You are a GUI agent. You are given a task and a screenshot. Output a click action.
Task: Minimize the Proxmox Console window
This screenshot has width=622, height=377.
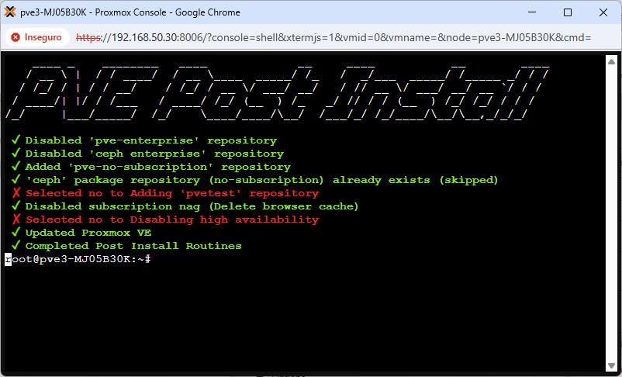(x=532, y=12)
